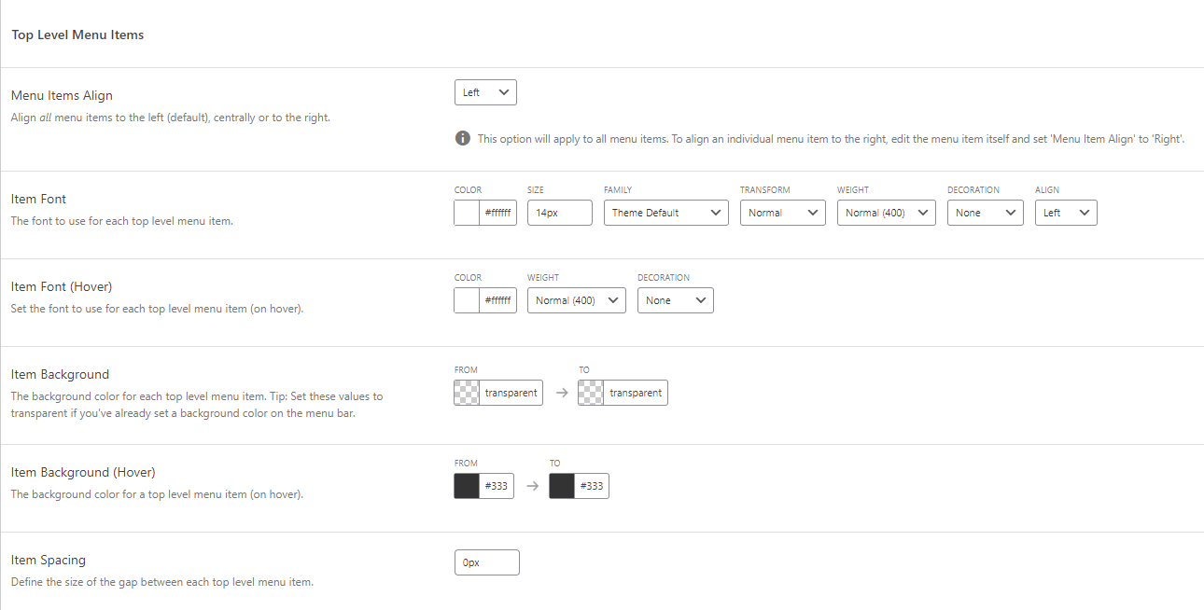Click the info icon in the alignment note
1204x610 pixels.
(x=462, y=137)
